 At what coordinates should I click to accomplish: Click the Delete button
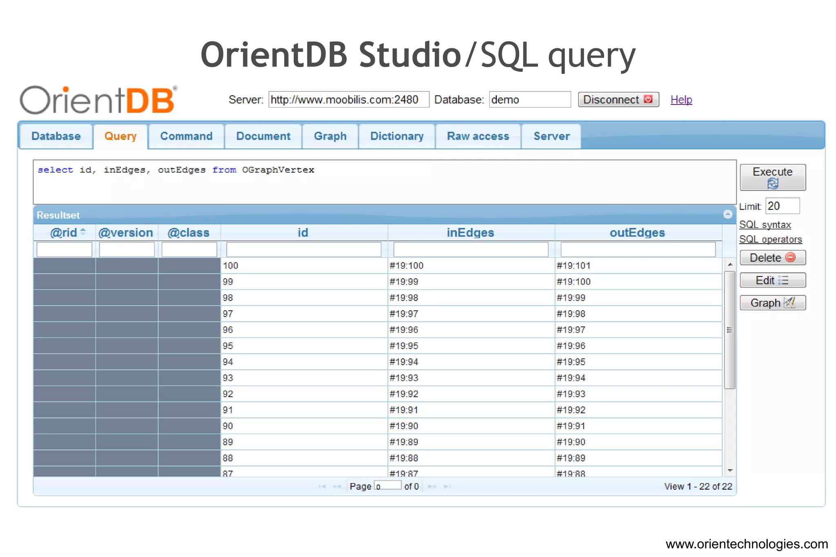tap(773, 258)
